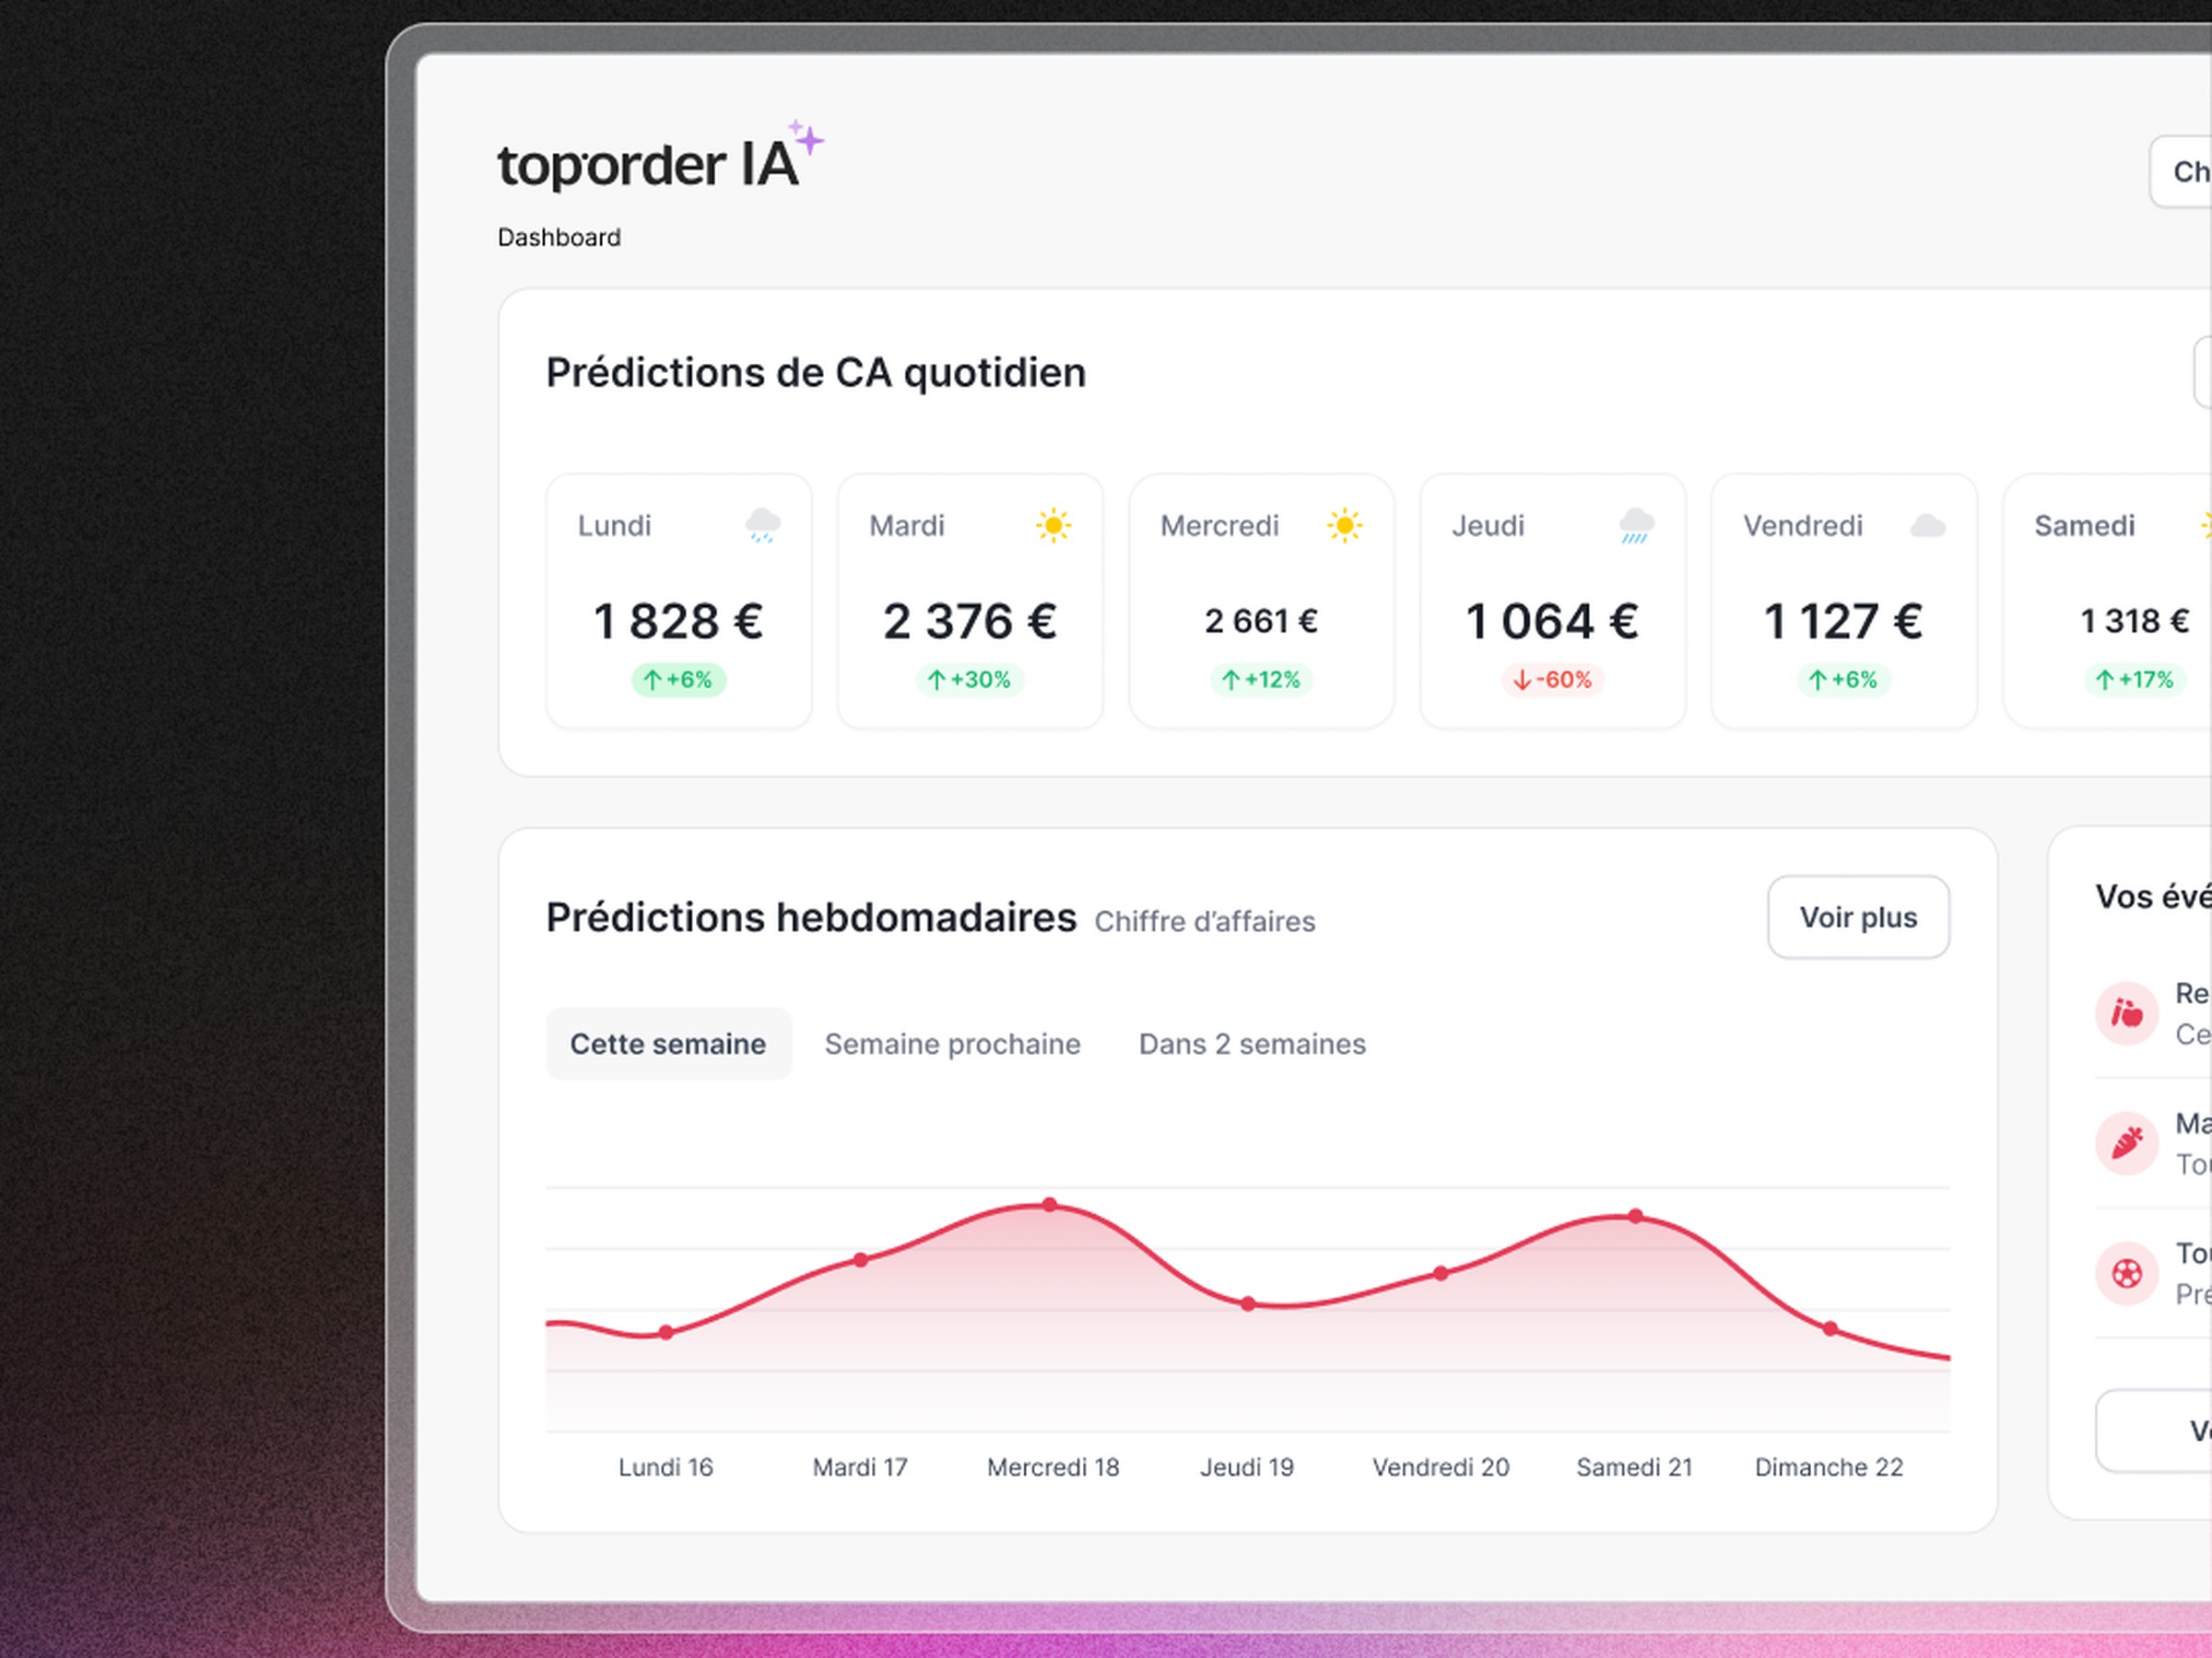Click the cloud icon on Vendredi card
The image size is (2212, 1658).
1928,525
